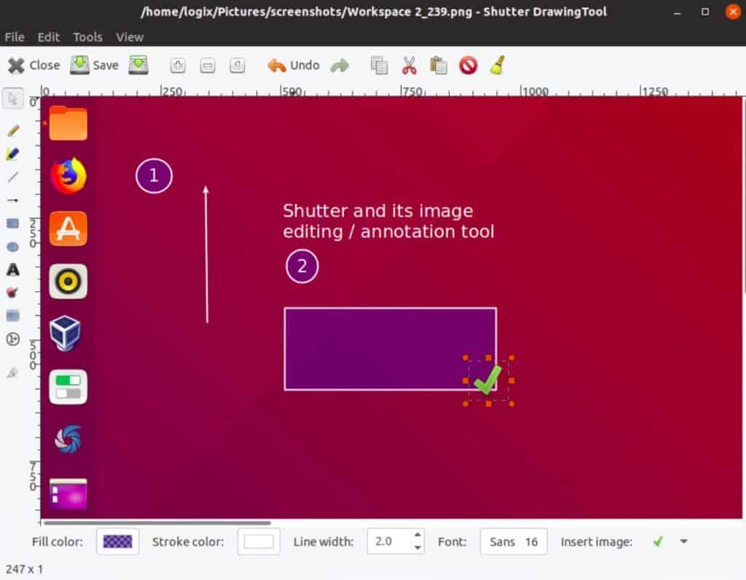This screenshot has height=580, width=746.
Task: Clear all annotations with broom icon
Action: (498, 65)
